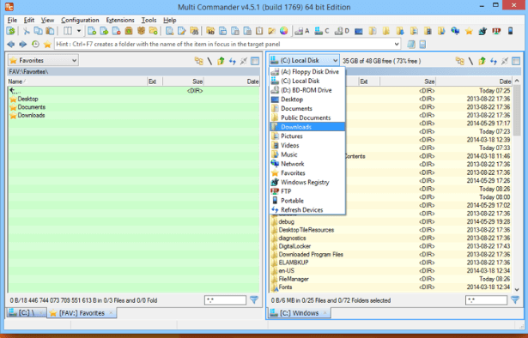Choose Windows Registry in device dropdown list
The height and width of the screenshot is (338, 528).
click(307, 182)
